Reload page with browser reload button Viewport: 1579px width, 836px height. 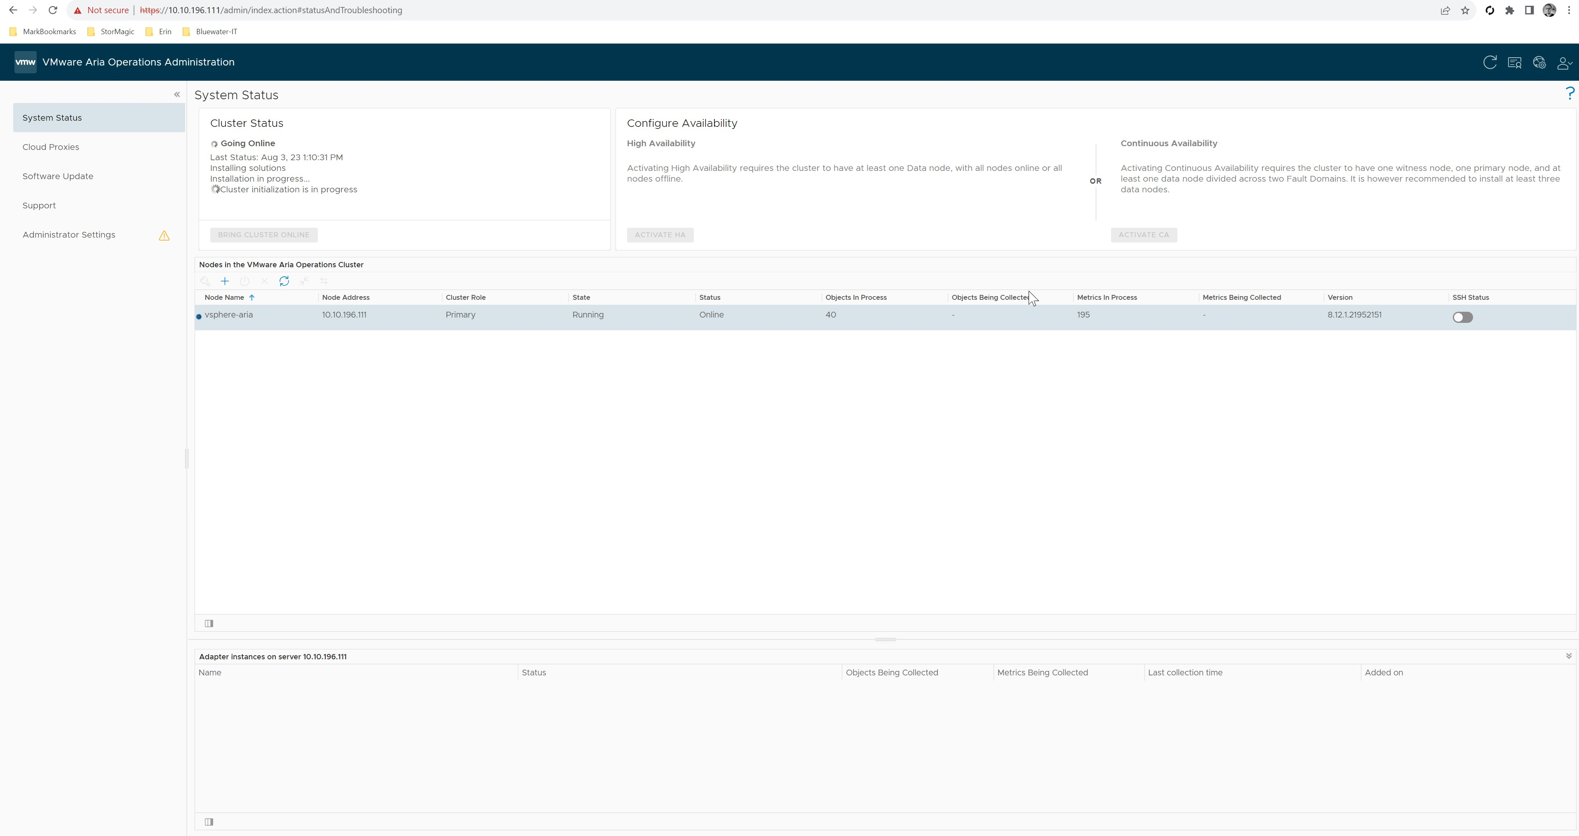pyautogui.click(x=53, y=10)
